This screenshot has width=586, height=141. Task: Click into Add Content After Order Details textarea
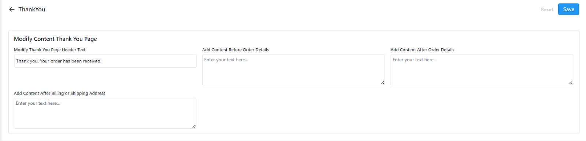[x=482, y=70]
